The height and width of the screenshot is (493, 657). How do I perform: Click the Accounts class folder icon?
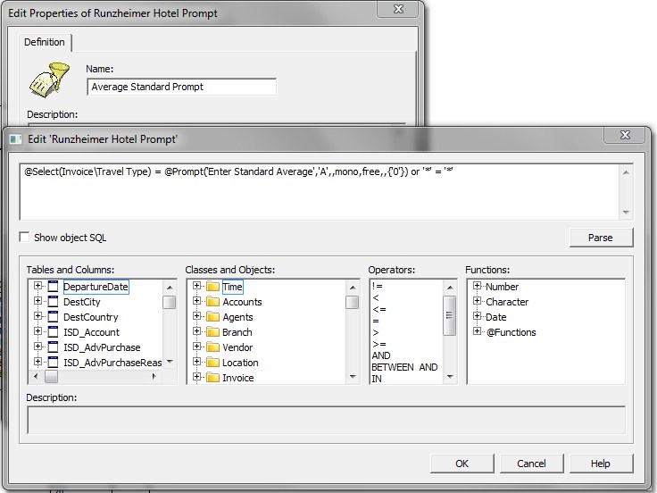(212, 302)
